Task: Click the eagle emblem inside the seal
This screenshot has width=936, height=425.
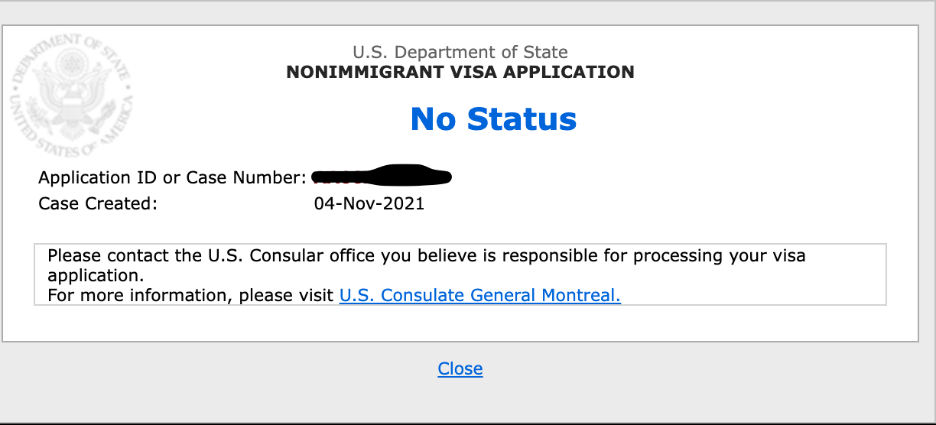Action: coord(70,93)
